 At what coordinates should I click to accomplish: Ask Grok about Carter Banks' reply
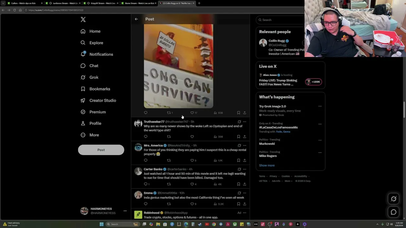[x=239, y=169]
